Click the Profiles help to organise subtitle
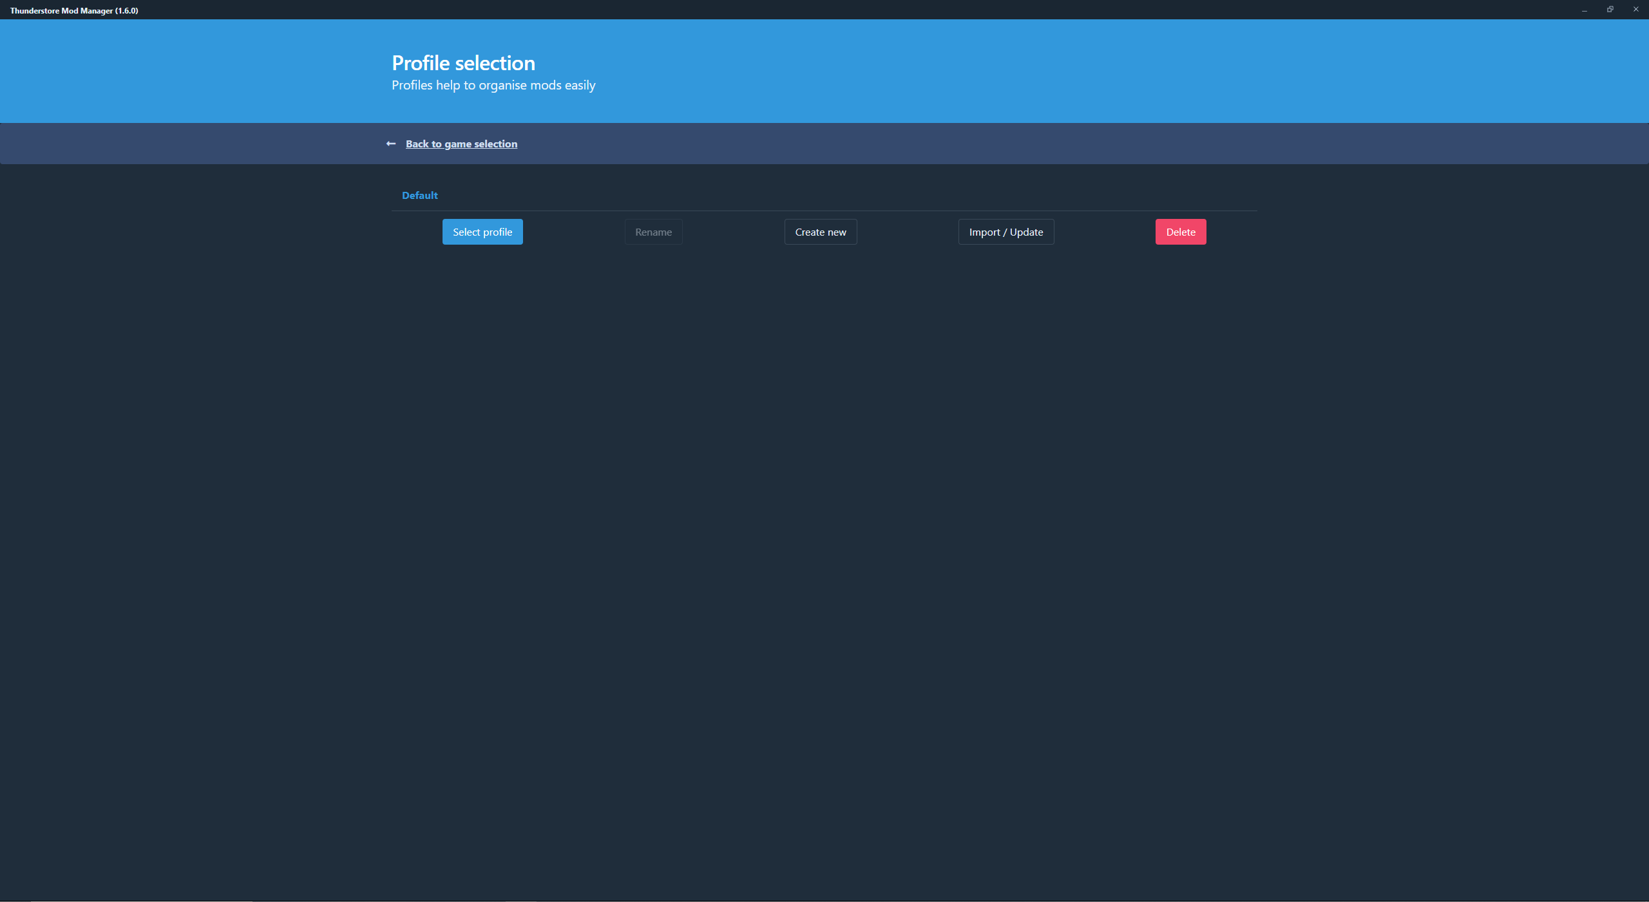 point(493,86)
